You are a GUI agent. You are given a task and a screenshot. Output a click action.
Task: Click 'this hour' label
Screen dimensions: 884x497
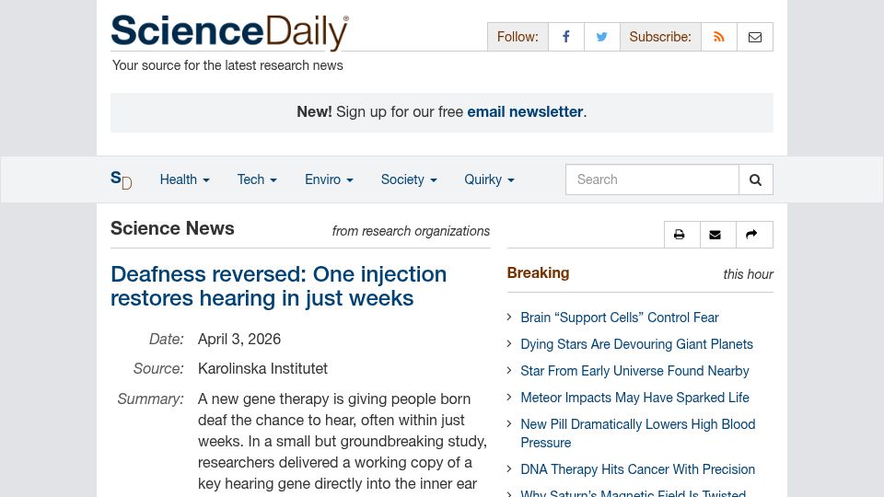click(748, 274)
